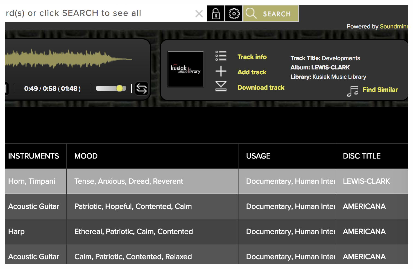Click the track info list icon
This screenshot has width=413, height=269.
tap(221, 56)
